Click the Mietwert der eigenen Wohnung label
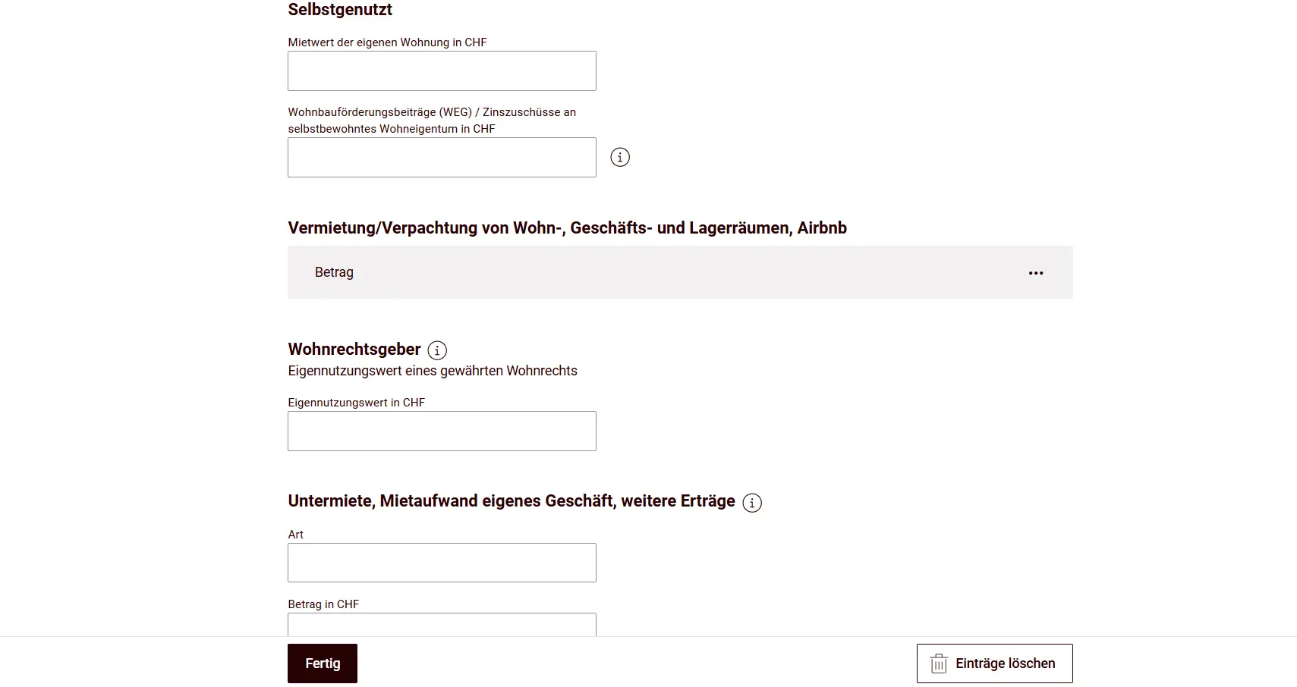The width and height of the screenshot is (1297, 687). tap(387, 42)
